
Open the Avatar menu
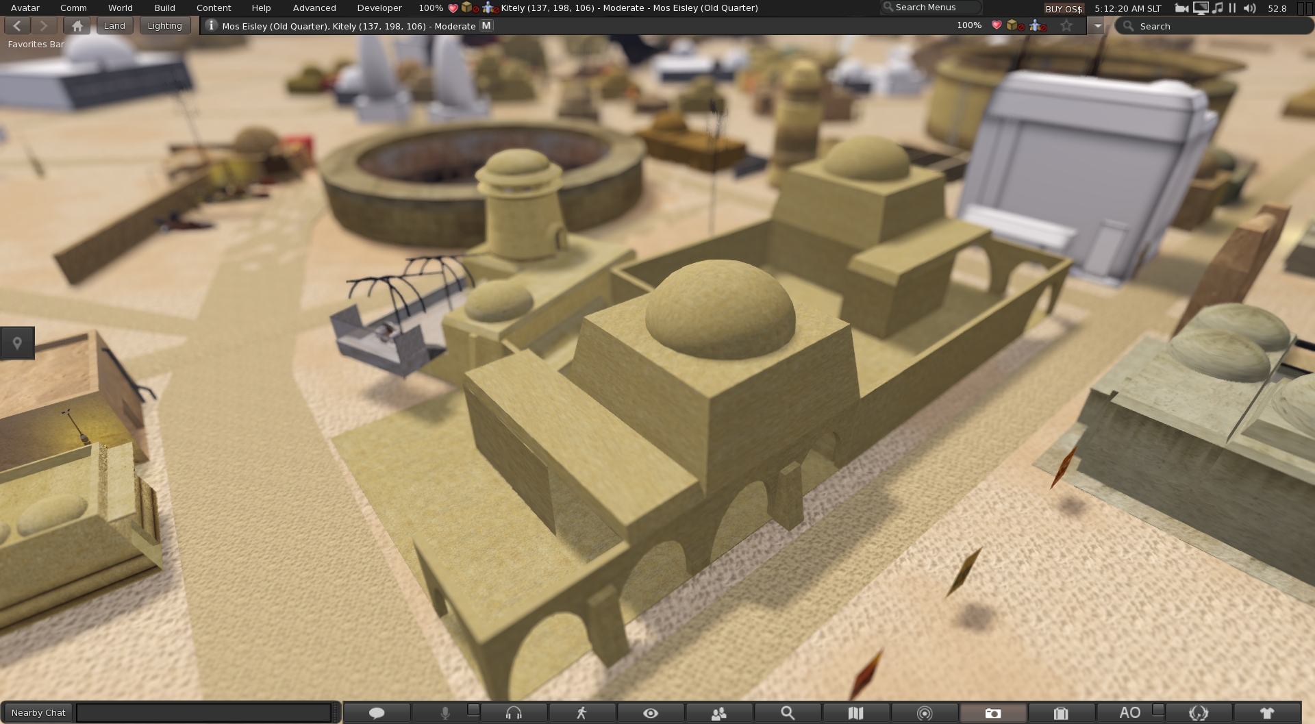point(25,8)
